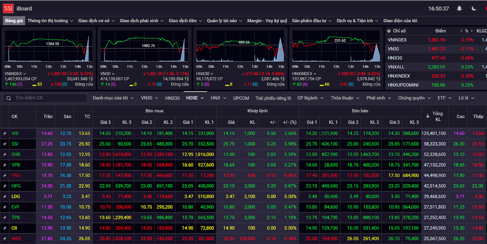Viewport: 487px width, 244px height.
Task: Click the VNINDEX intraday chart
Action: 49,47
